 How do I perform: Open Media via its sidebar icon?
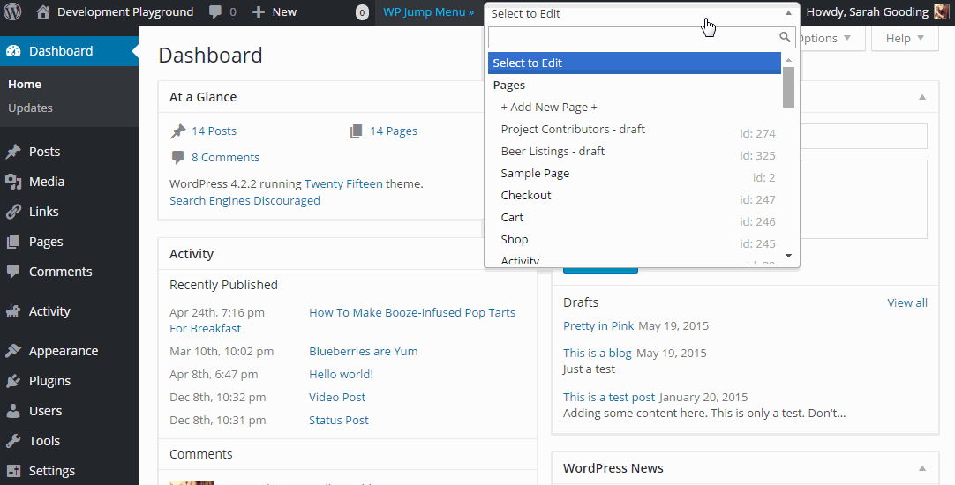pos(13,182)
